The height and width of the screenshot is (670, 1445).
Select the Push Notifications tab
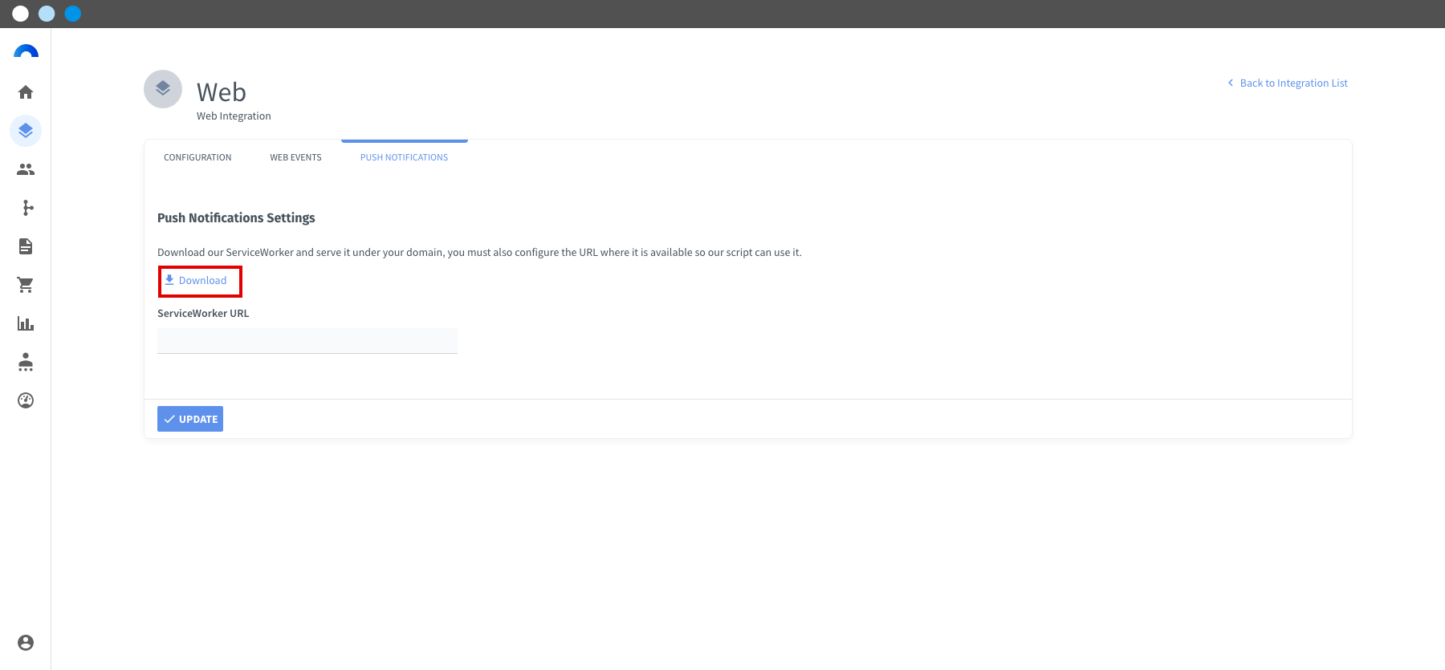[404, 157]
